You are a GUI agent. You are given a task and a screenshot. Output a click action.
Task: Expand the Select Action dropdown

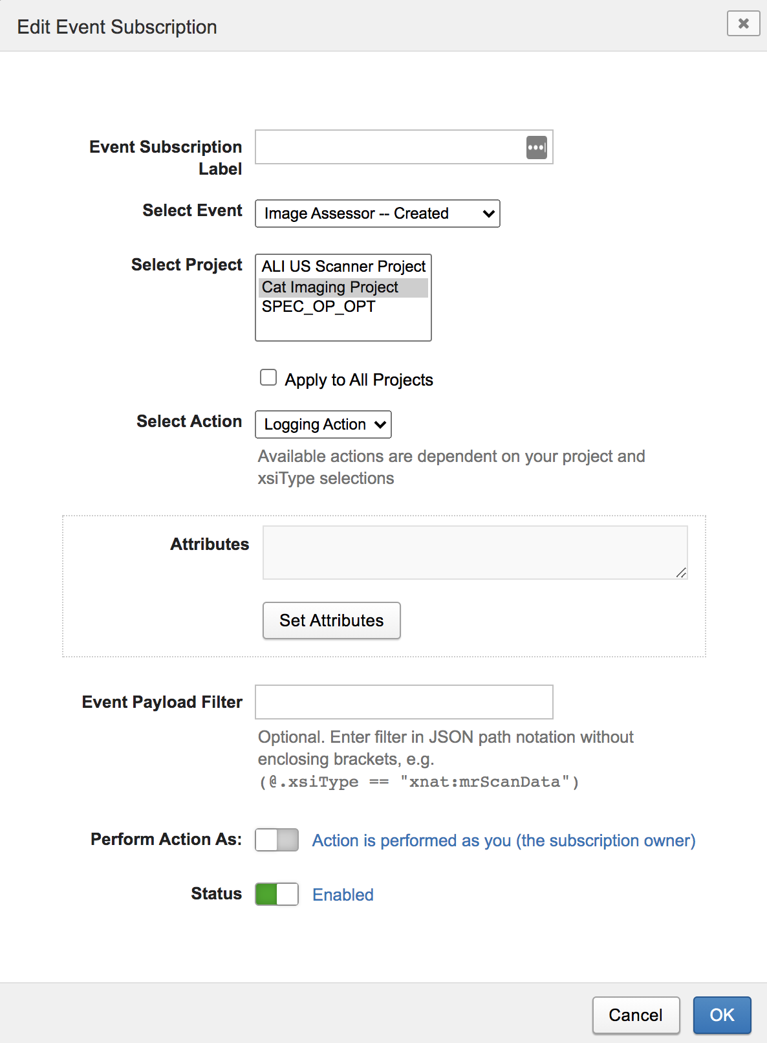pos(323,424)
